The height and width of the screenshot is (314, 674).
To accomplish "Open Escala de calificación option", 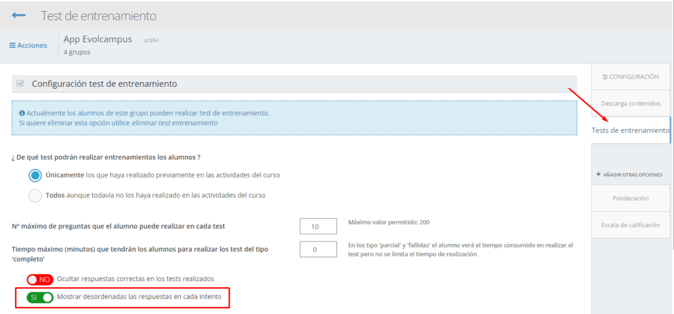I will click(630, 224).
